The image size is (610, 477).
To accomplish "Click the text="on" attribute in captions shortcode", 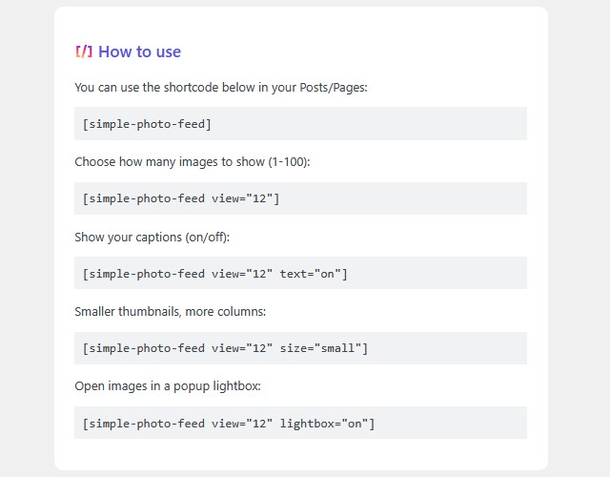I will [310, 274].
